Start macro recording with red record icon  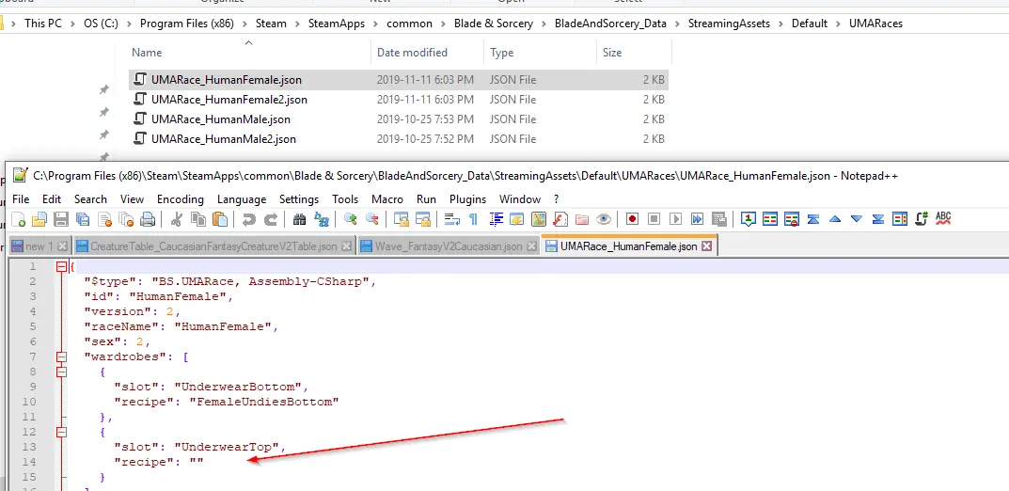pyautogui.click(x=632, y=219)
